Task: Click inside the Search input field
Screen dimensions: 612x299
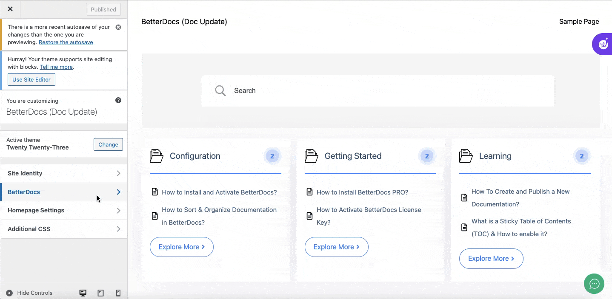Action: tap(298, 90)
